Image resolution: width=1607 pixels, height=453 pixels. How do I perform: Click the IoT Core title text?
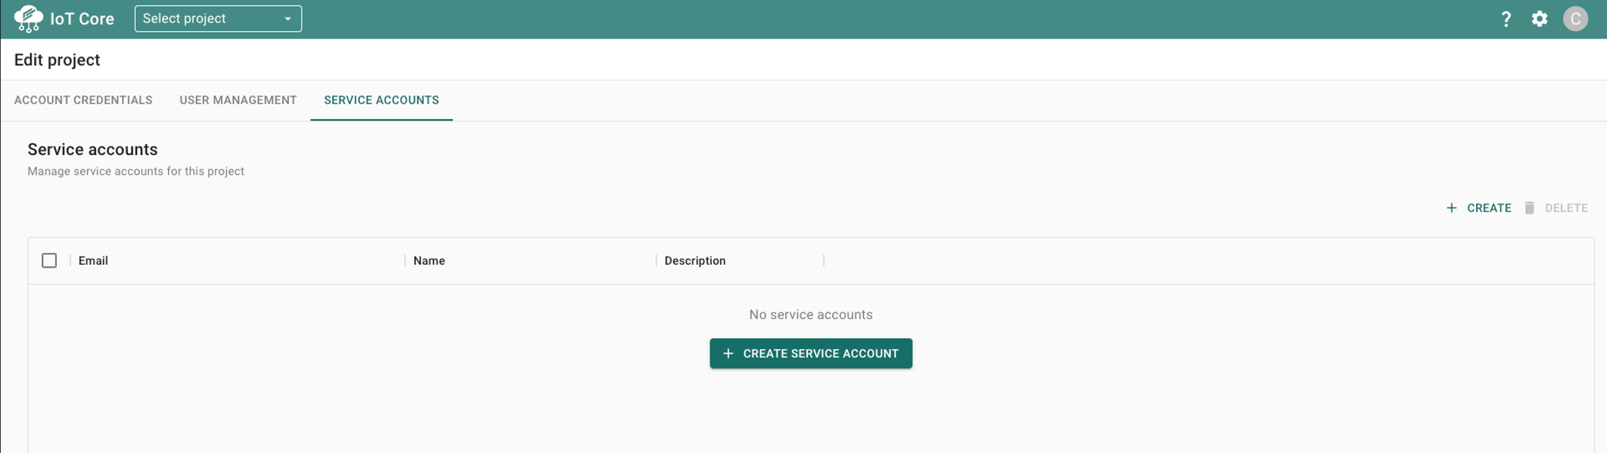pos(82,19)
